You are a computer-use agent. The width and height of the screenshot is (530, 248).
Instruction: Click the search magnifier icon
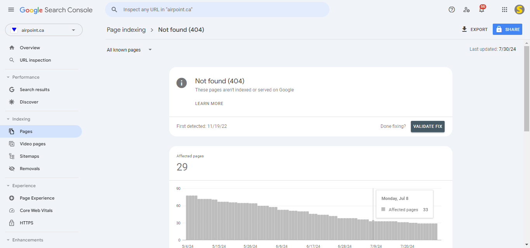click(114, 10)
